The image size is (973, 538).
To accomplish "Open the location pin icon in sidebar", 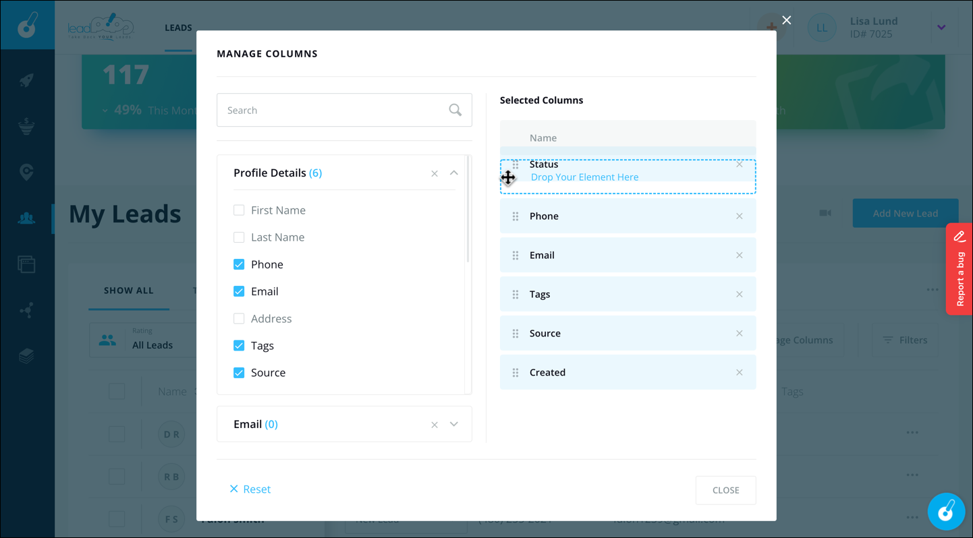I will coord(26,172).
